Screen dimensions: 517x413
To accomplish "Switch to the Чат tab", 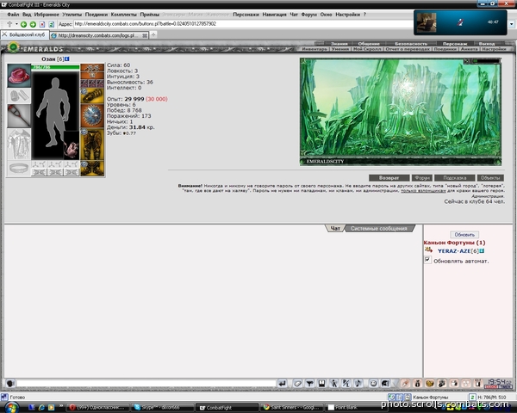I will pyautogui.click(x=335, y=228).
